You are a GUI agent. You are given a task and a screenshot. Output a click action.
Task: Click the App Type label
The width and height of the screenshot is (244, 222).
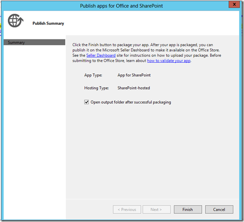coord(93,75)
